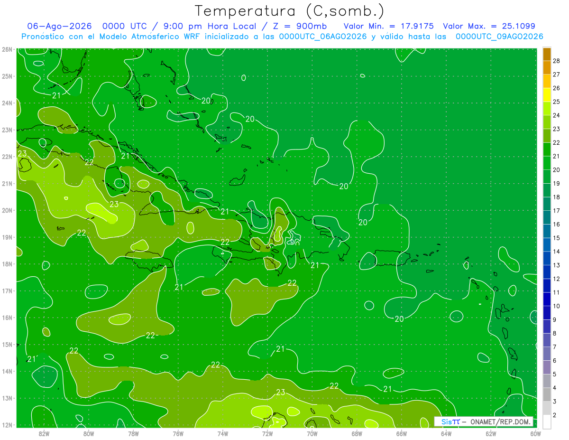
Task: Click the '68W' longitude label
Action: pos(357,433)
